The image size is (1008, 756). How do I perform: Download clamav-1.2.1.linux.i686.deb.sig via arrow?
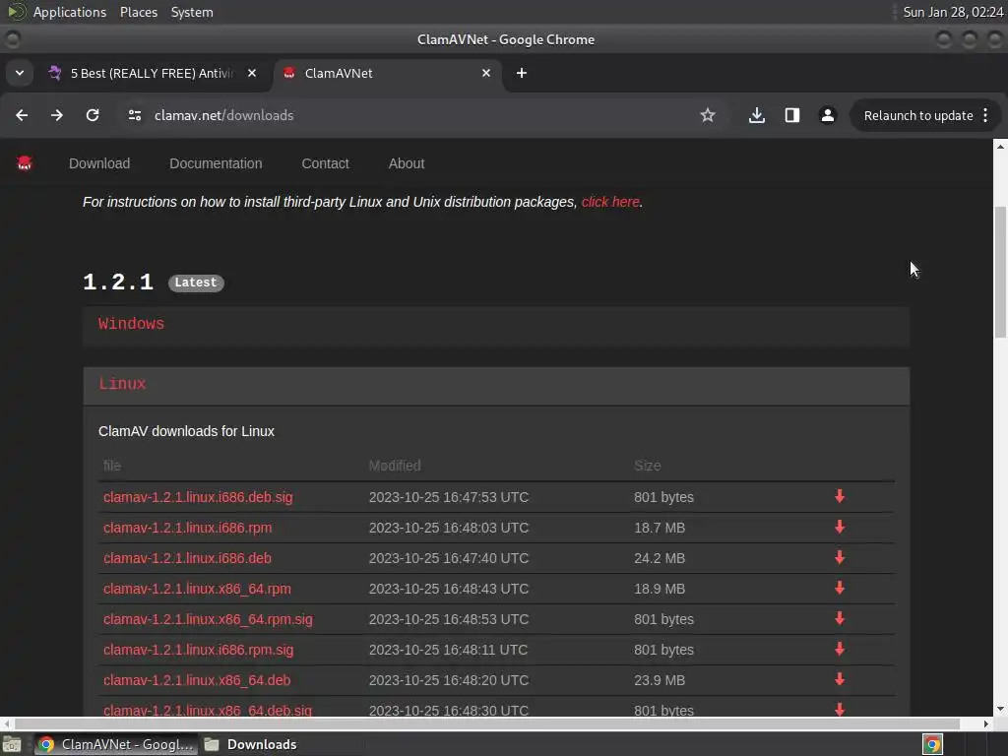pyautogui.click(x=840, y=496)
